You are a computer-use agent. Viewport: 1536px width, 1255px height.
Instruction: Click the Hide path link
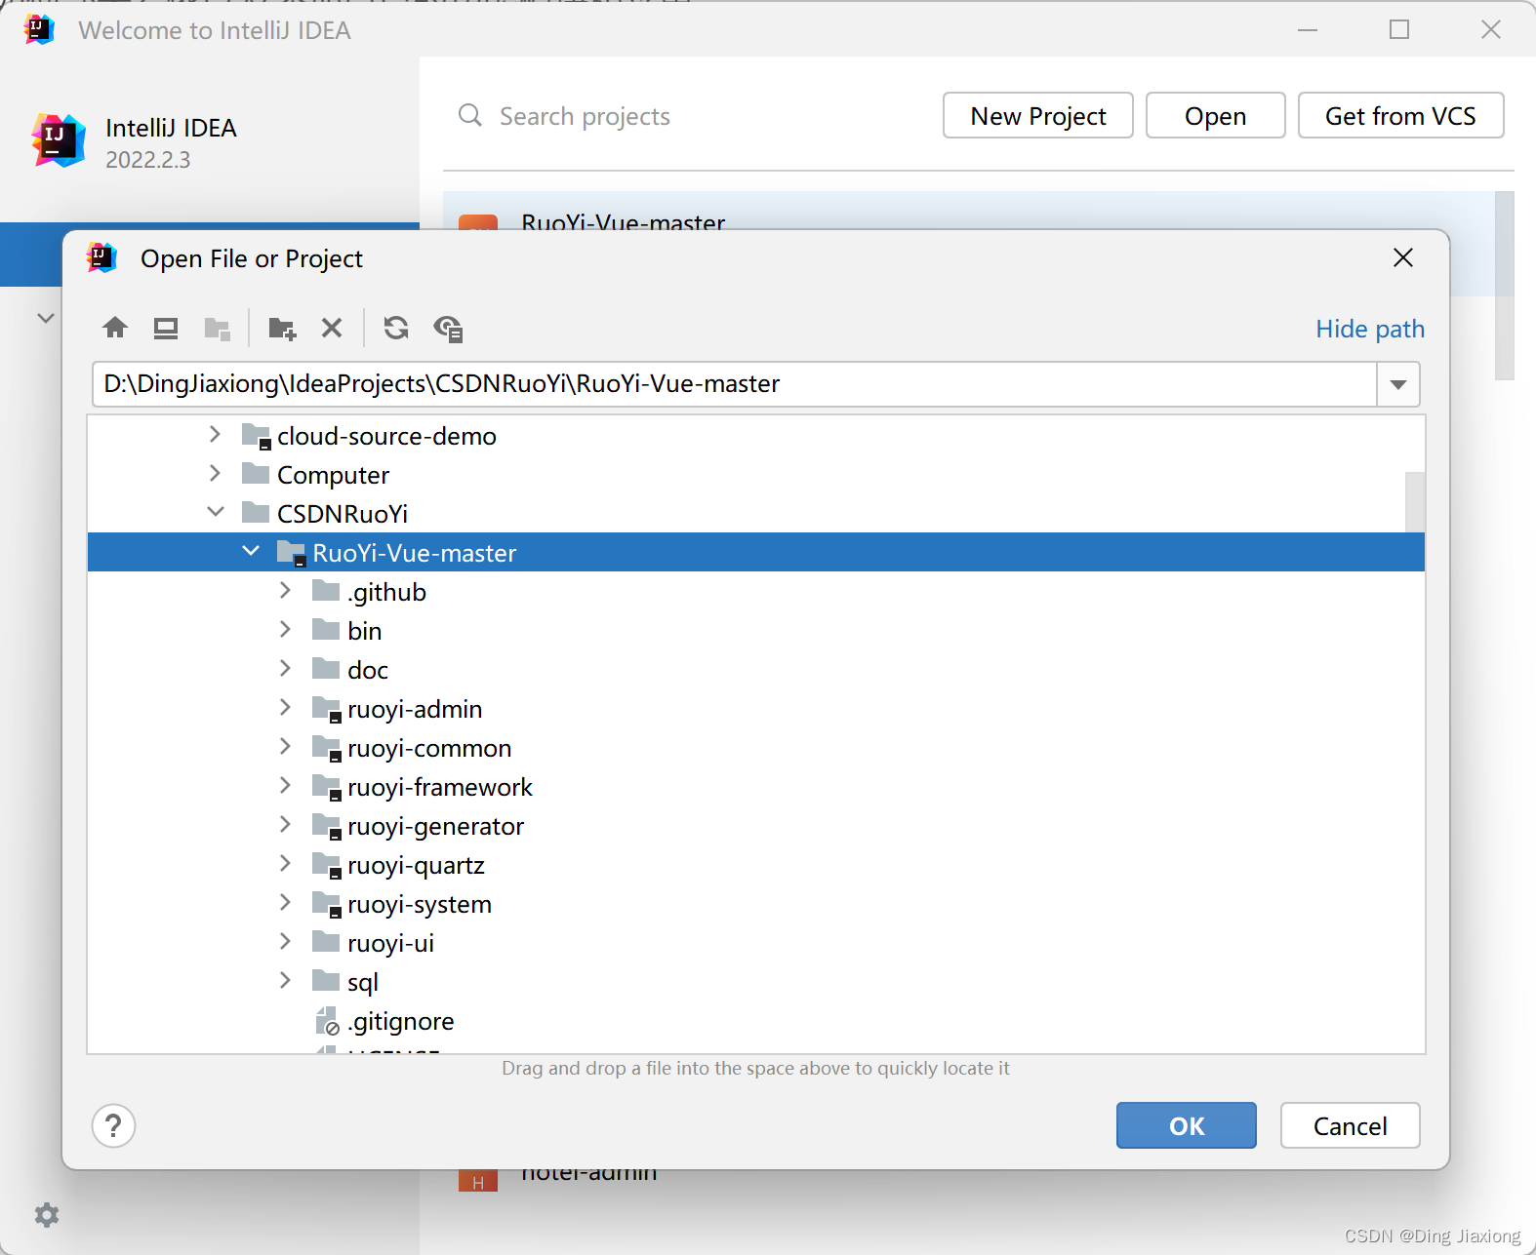(x=1370, y=329)
